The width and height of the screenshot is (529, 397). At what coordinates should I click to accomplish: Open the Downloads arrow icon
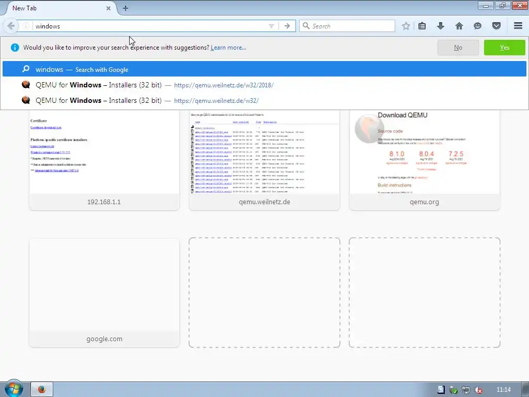441,26
